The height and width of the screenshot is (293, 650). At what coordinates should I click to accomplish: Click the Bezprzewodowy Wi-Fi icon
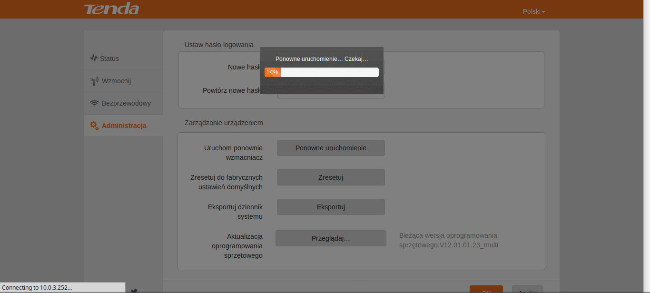coord(94,103)
